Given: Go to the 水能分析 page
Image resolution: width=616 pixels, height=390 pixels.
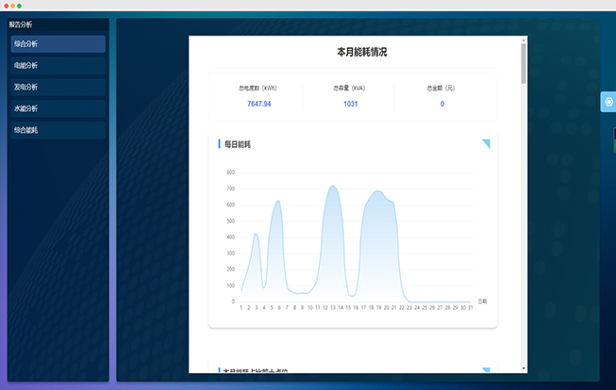Looking at the screenshot, I should click(x=58, y=108).
